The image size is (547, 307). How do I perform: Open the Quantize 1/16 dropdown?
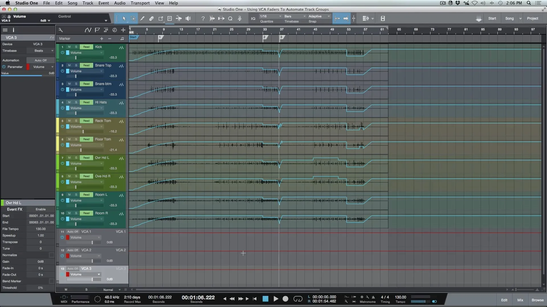point(270,16)
